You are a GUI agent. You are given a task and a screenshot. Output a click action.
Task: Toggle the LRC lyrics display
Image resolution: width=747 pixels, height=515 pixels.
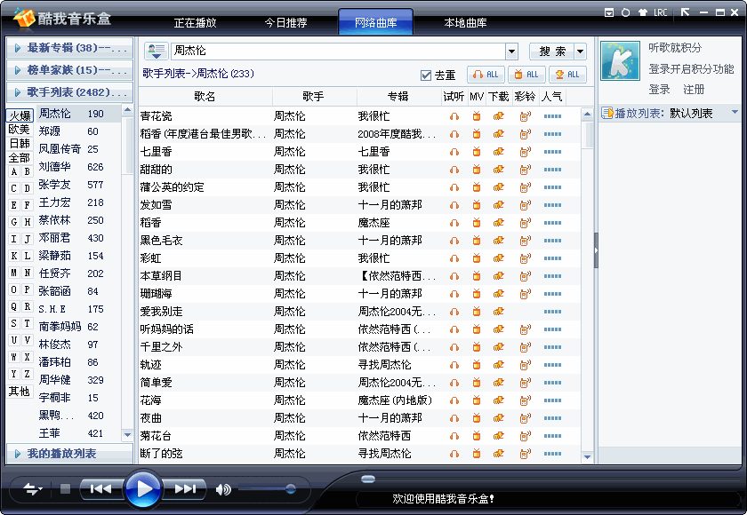tap(660, 13)
